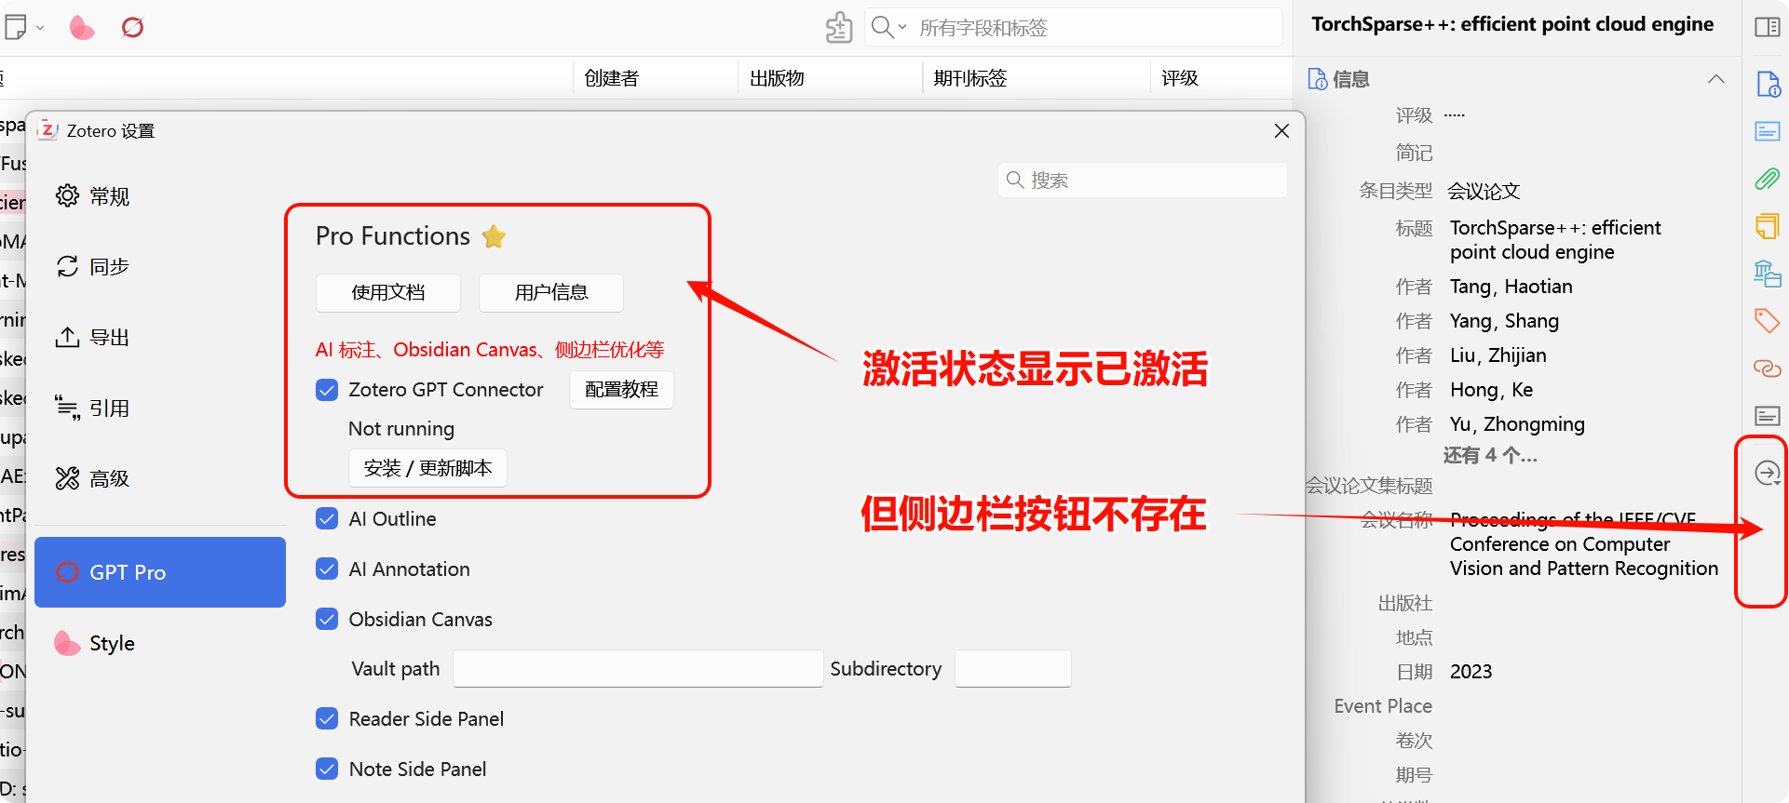Click the 用户信息 button

[551, 292]
